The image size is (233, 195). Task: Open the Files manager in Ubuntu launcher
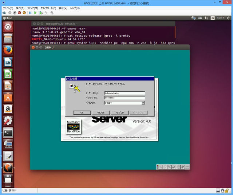[x=8, y=39]
